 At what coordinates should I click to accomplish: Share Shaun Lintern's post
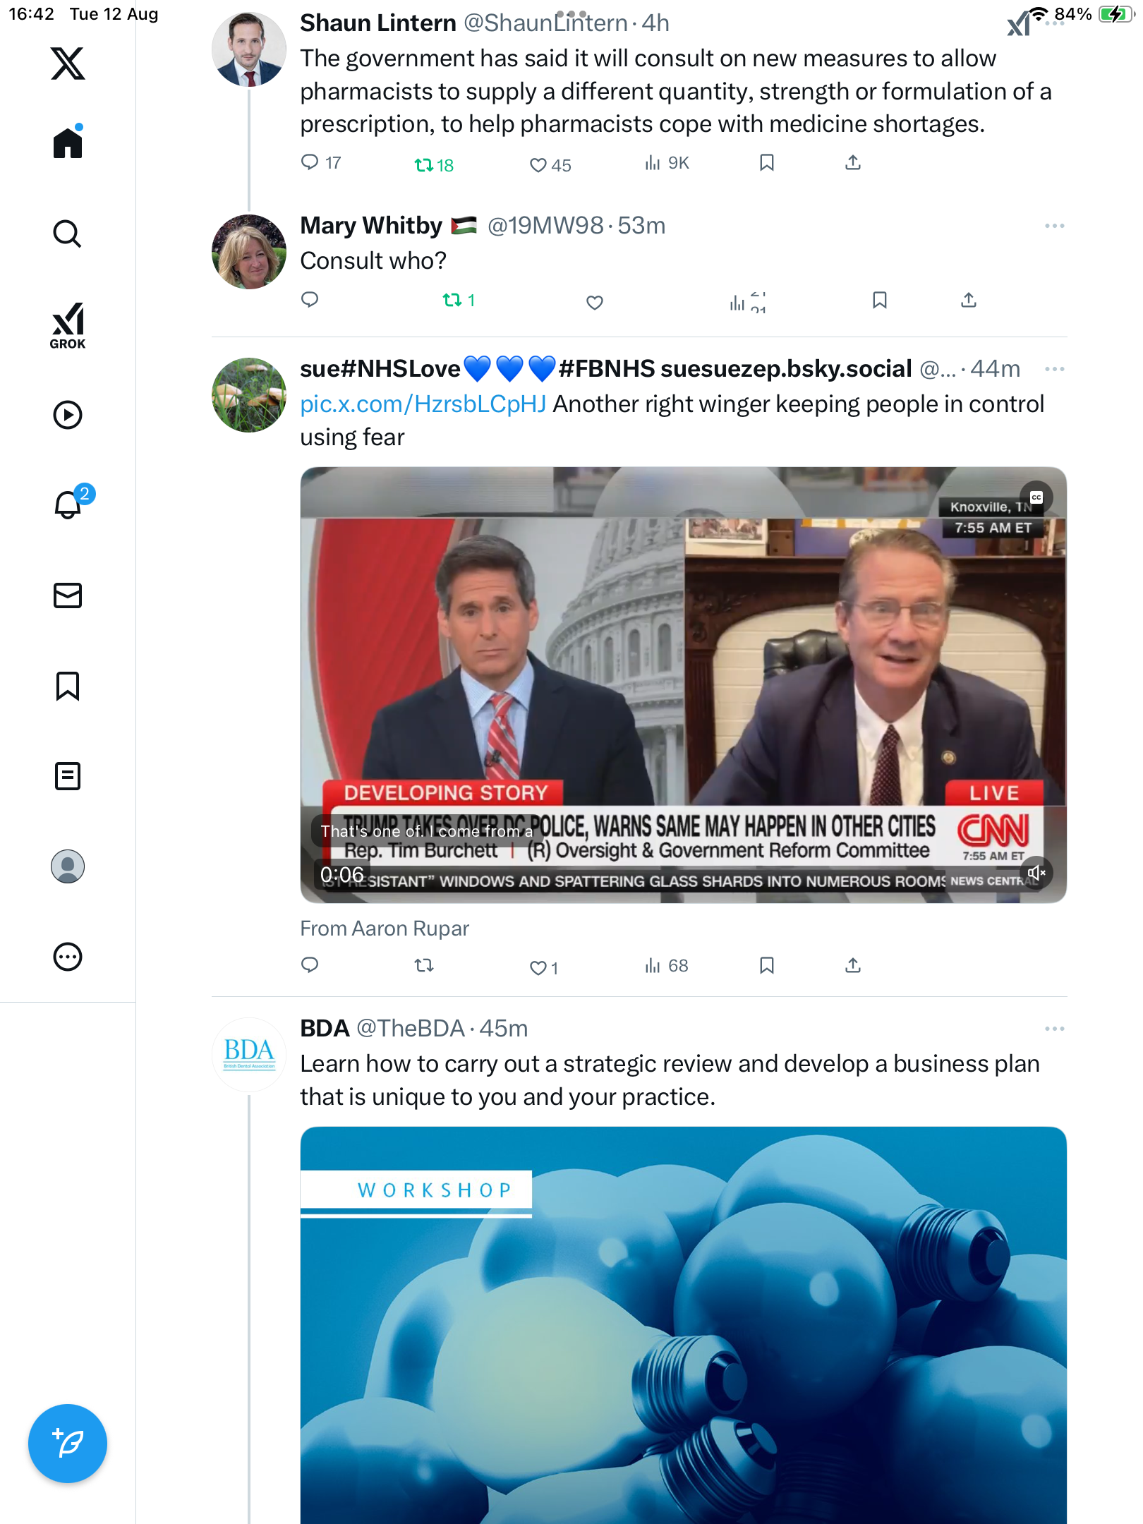coord(853,163)
